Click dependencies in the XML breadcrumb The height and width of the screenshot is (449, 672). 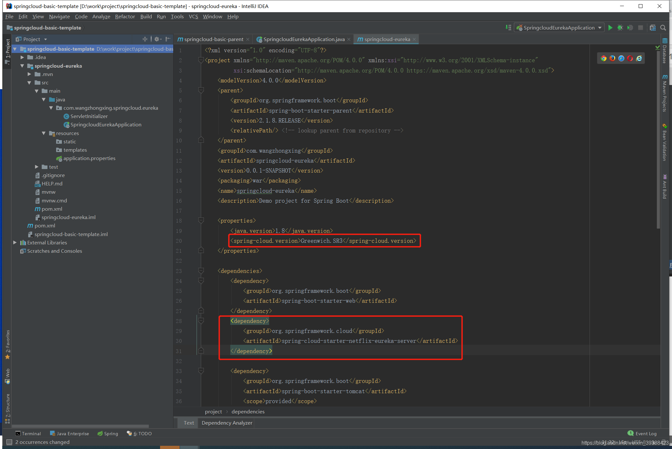coord(248,412)
